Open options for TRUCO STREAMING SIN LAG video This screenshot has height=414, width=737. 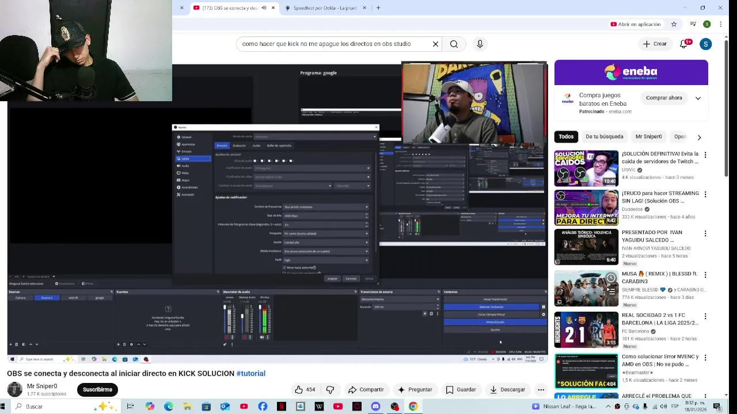click(x=705, y=194)
